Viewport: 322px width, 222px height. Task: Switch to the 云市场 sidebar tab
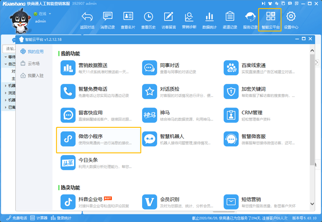pos(30,64)
